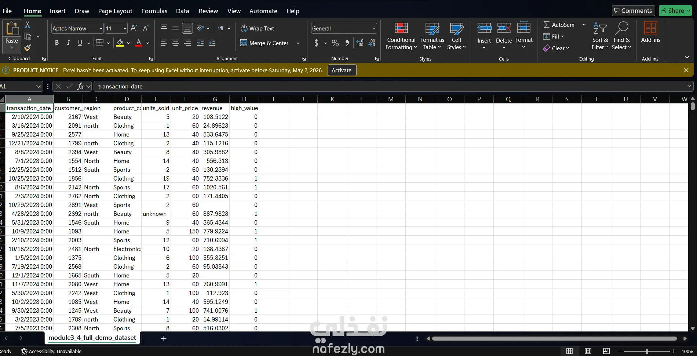
Task: Open the number format dropdown
Action: (374, 28)
